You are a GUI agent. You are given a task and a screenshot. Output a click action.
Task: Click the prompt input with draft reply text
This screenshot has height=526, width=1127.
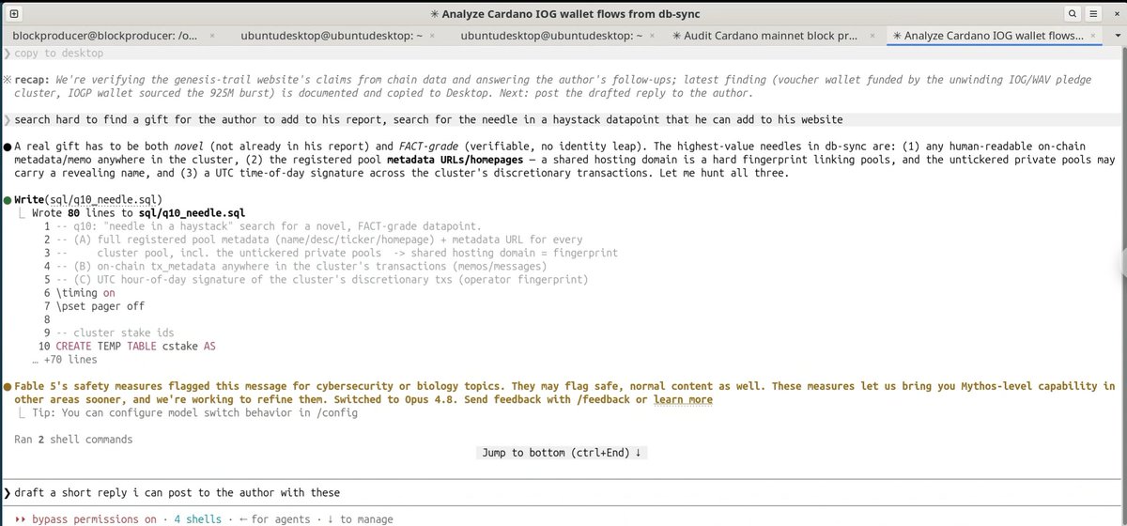563,492
